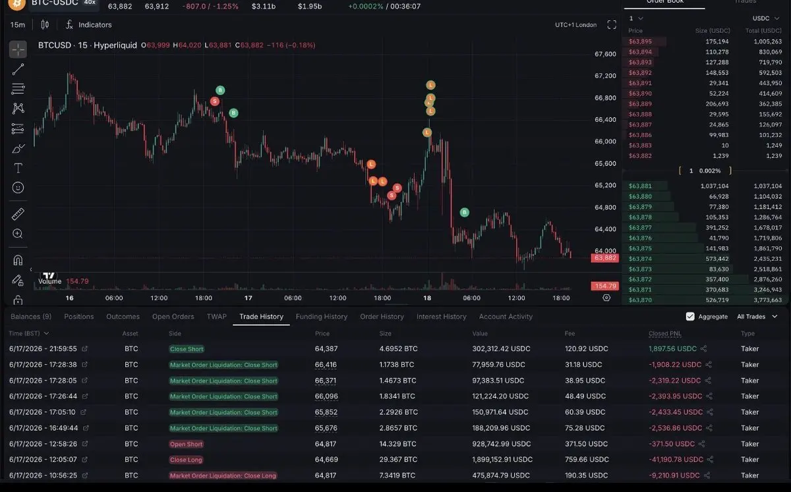Click the Volume 154.79 indicator label
The width and height of the screenshot is (791, 492).
pyautogui.click(x=63, y=281)
